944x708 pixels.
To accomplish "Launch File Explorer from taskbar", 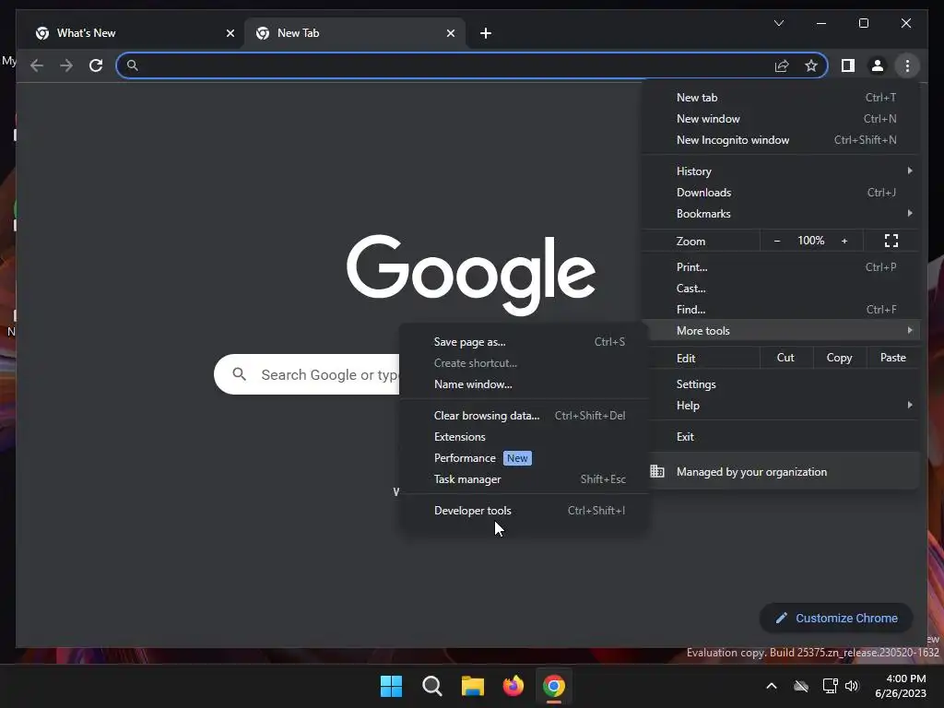I will 473,686.
